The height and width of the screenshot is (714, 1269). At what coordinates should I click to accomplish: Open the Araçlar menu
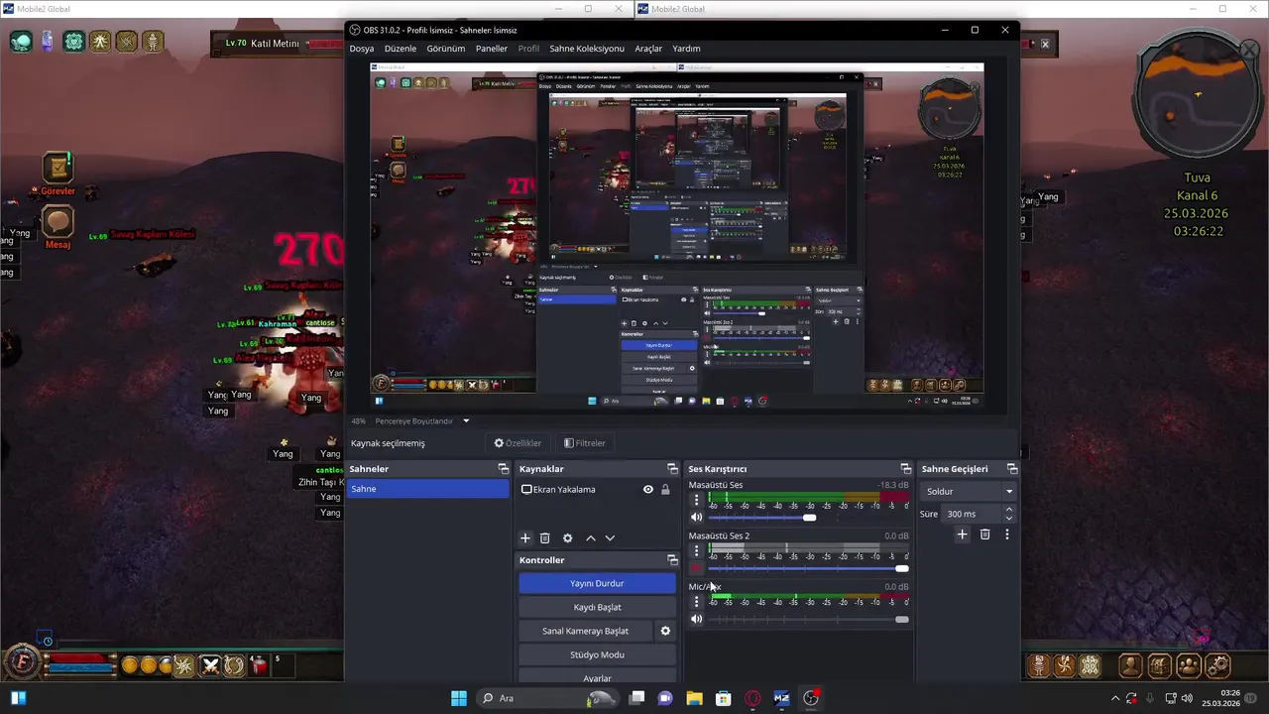pos(648,49)
